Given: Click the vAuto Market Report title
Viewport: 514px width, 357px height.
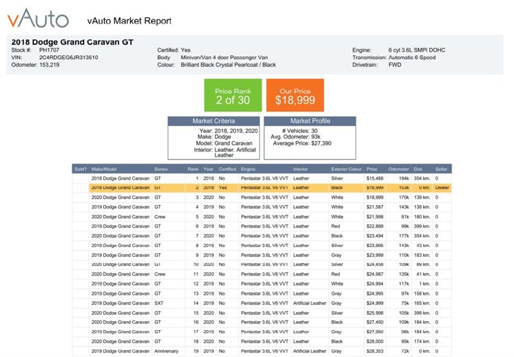Looking at the screenshot, I should (x=129, y=21).
